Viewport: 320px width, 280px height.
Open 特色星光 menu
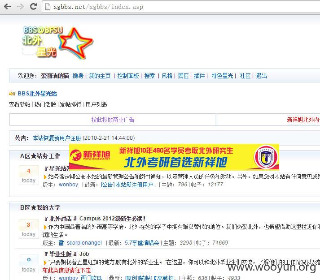(x=222, y=76)
